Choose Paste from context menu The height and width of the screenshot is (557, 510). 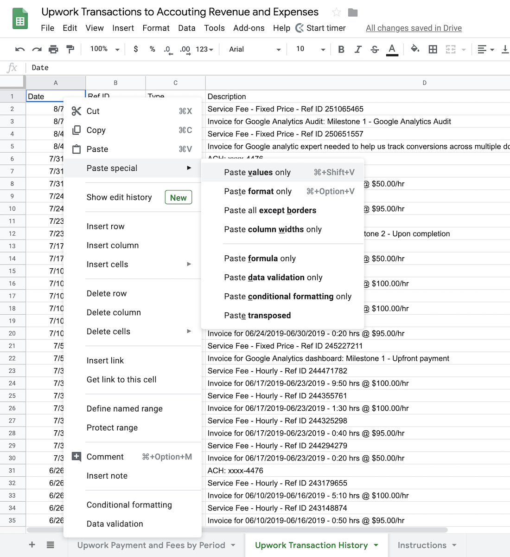(133, 149)
